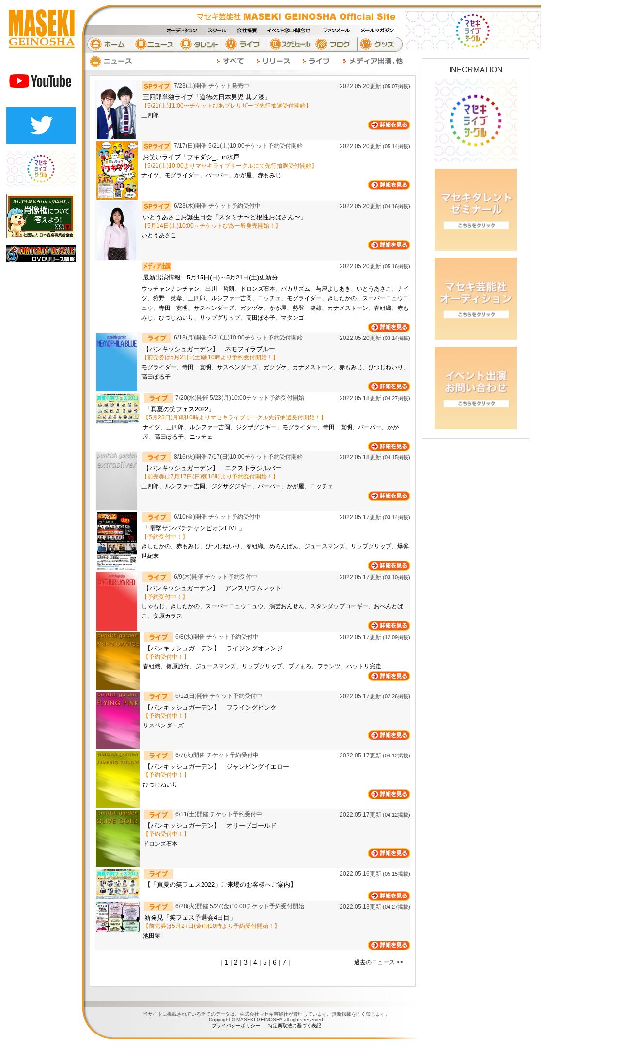Viewport: 622px width, 1049px height.
Task: View details for いとうあさこお誕生日会 entry
Action: click(389, 245)
